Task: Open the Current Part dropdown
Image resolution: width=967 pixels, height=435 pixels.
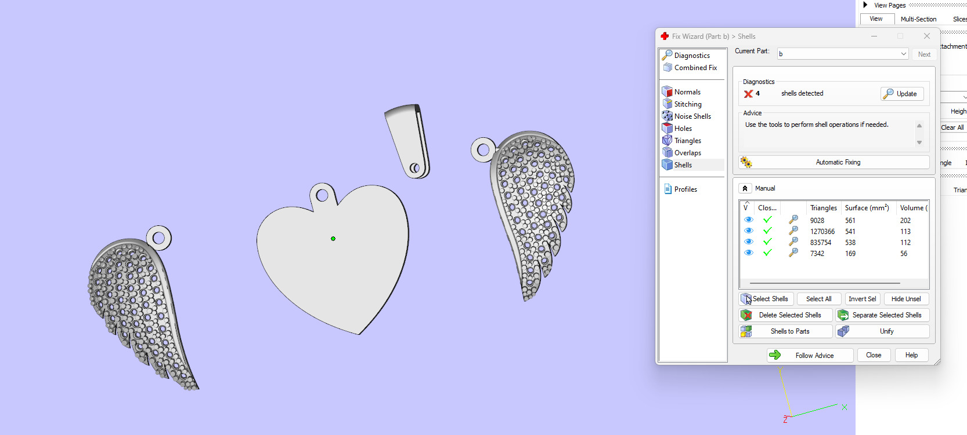Action: pos(903,54)
